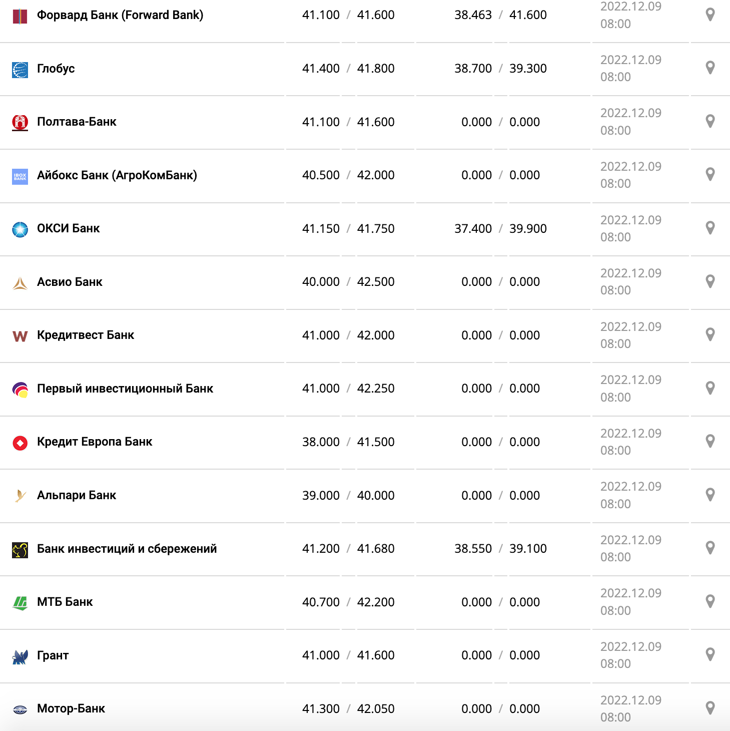Open the Айбокс Банк (АгроКомБанк) link
Image resolution: width=730 pixels, height=731 pixels.
tap(117, 175)
